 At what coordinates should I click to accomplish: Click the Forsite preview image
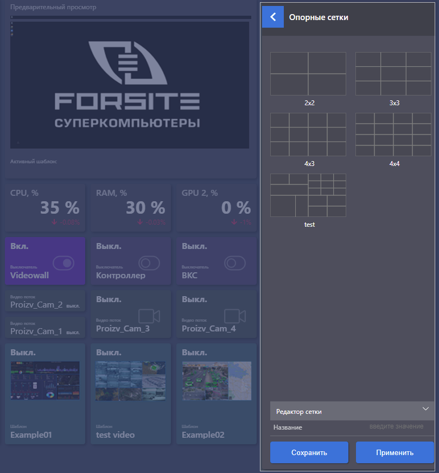click(x=130, y=85)
